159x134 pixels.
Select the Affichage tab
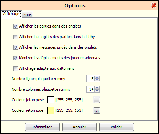[x=11, y=14]
